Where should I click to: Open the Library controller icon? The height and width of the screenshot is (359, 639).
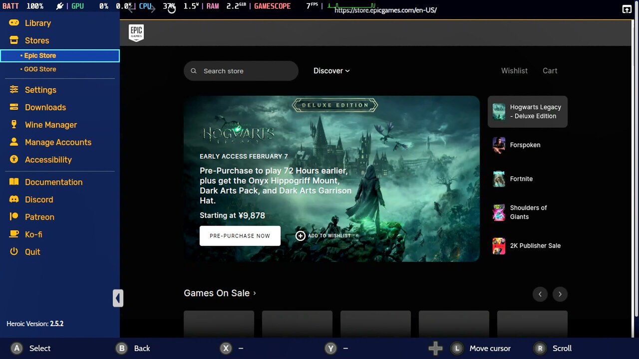click(14, 23)
